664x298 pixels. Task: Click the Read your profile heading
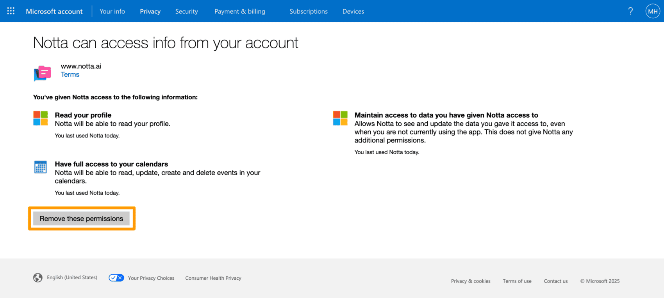click(83, 115)
